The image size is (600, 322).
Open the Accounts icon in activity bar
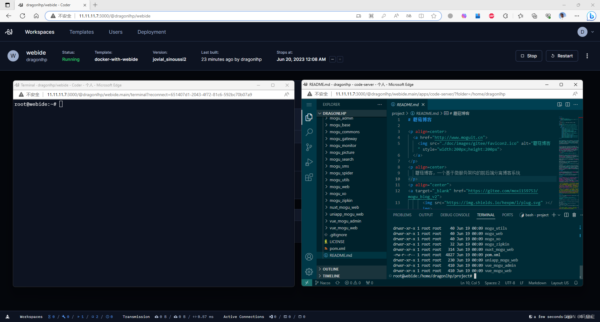tap(309, 257)
